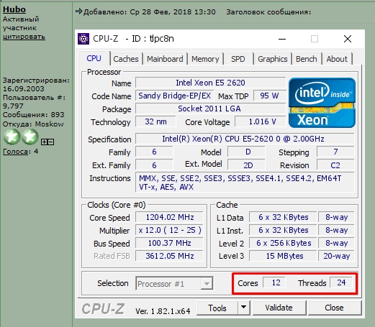Click the first green star rank icon
The image size is (375, 327).
(12, 137)
